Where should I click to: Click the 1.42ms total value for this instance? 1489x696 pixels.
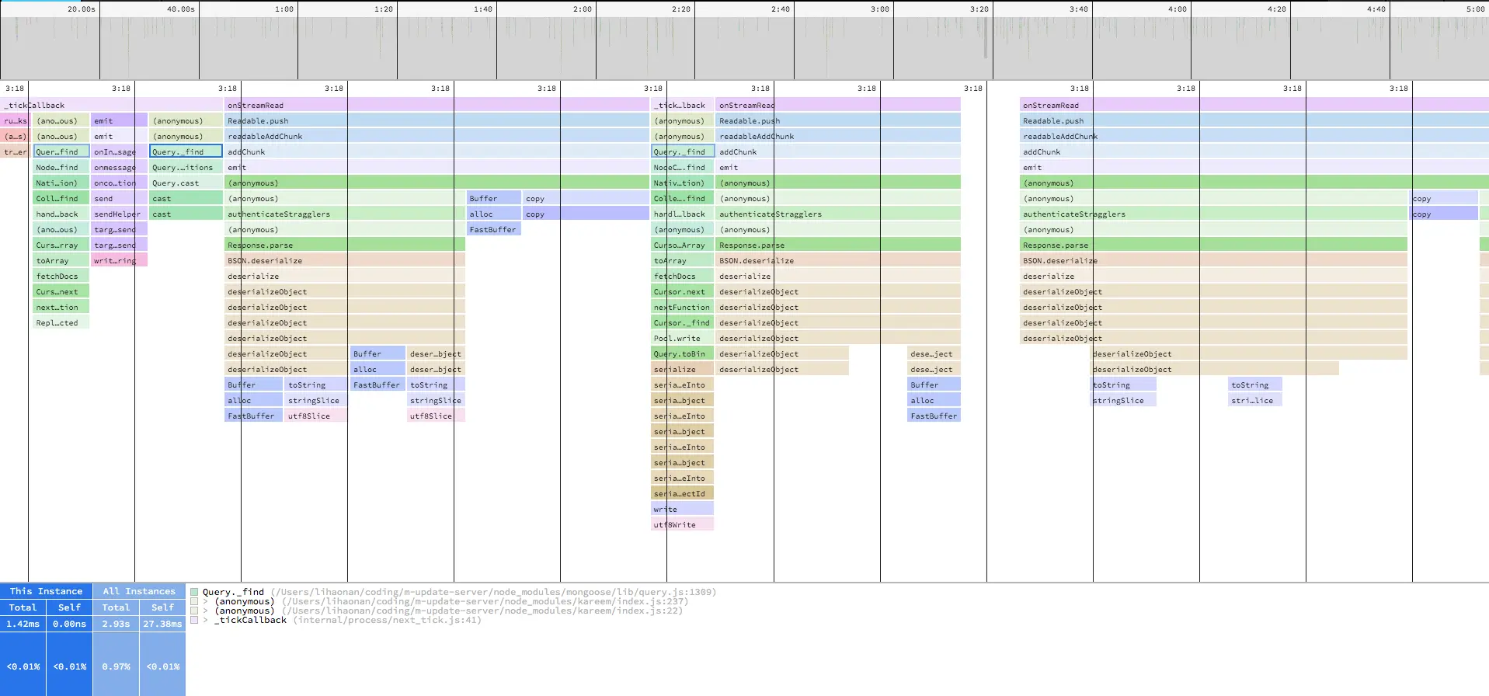tap(23, 624)
